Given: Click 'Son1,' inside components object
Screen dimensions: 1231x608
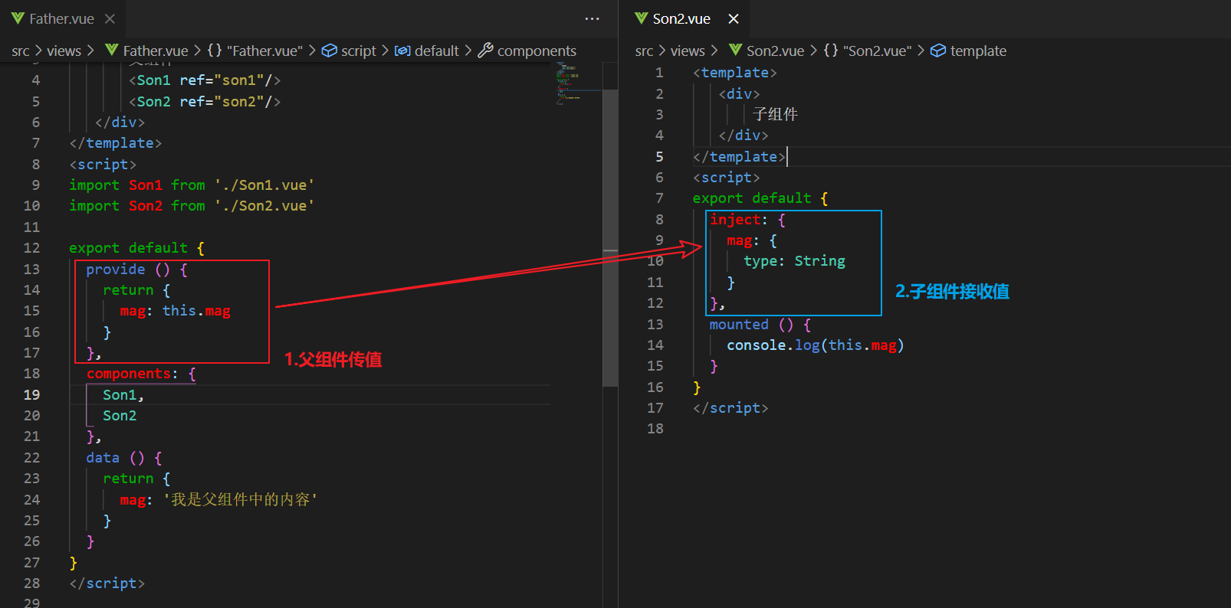Looking at the screenshot, I should coord(123,394).
